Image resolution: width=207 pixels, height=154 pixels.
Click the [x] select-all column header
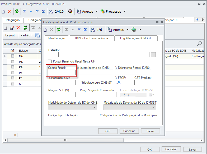[12, 51]
